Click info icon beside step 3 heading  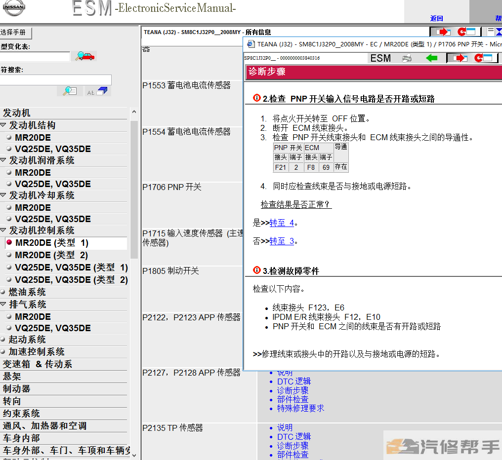257,270
